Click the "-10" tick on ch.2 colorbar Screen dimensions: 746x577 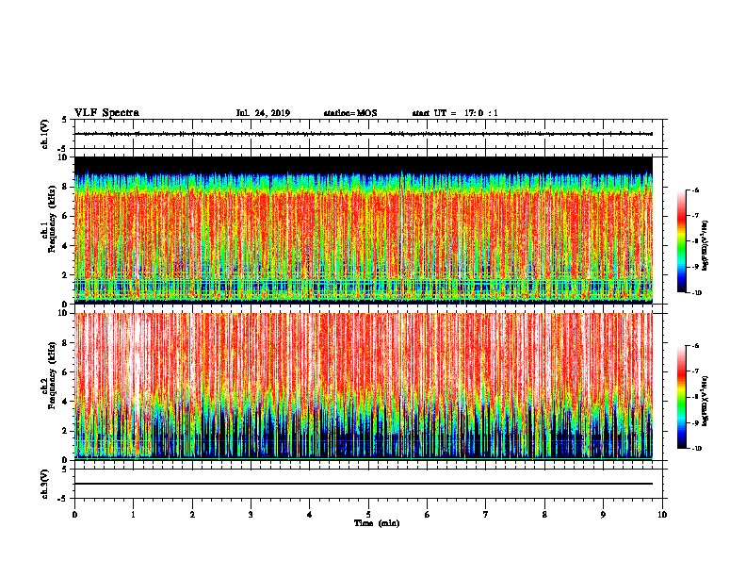(696, 449)
